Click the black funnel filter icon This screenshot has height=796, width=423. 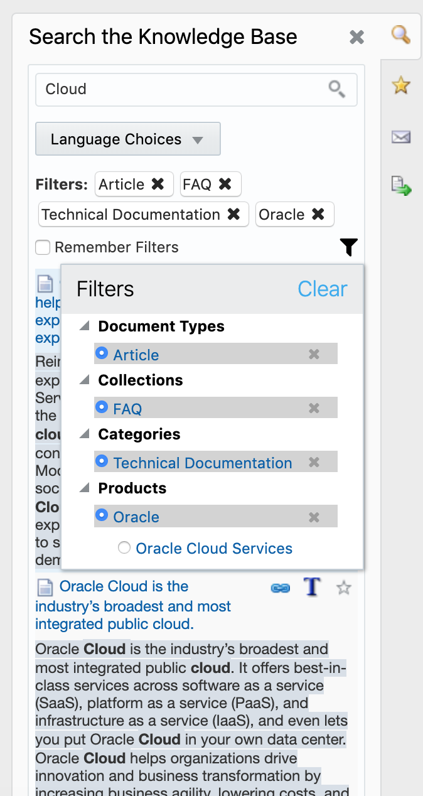click(x=349, y=247)
